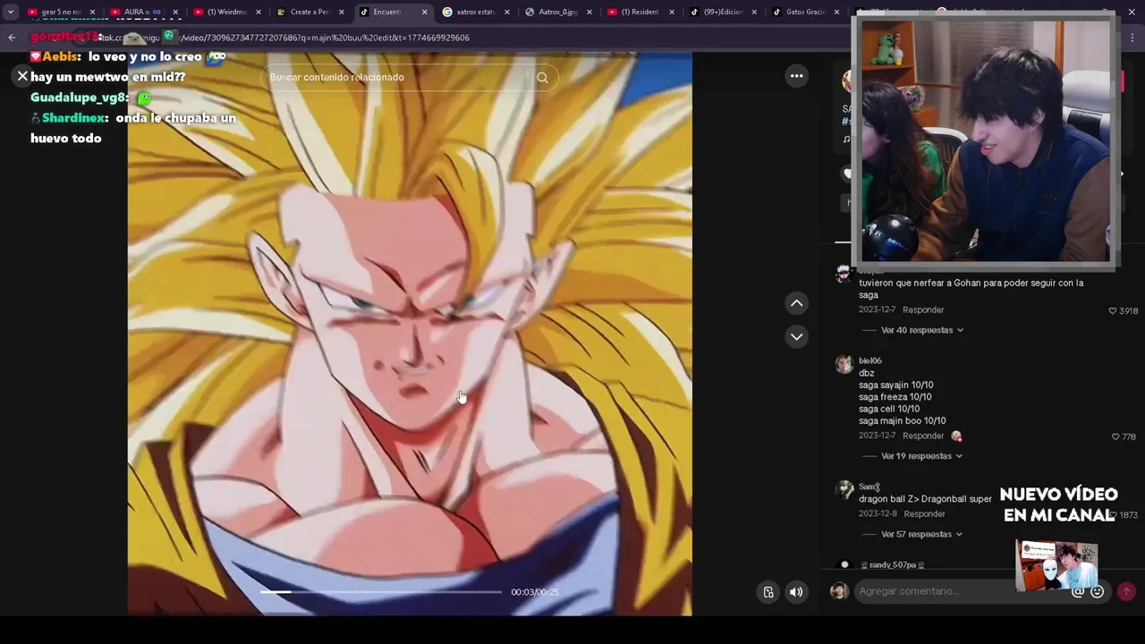
Task: Close the Aatrox_0.jpg tab
Action: pos(589,12)
